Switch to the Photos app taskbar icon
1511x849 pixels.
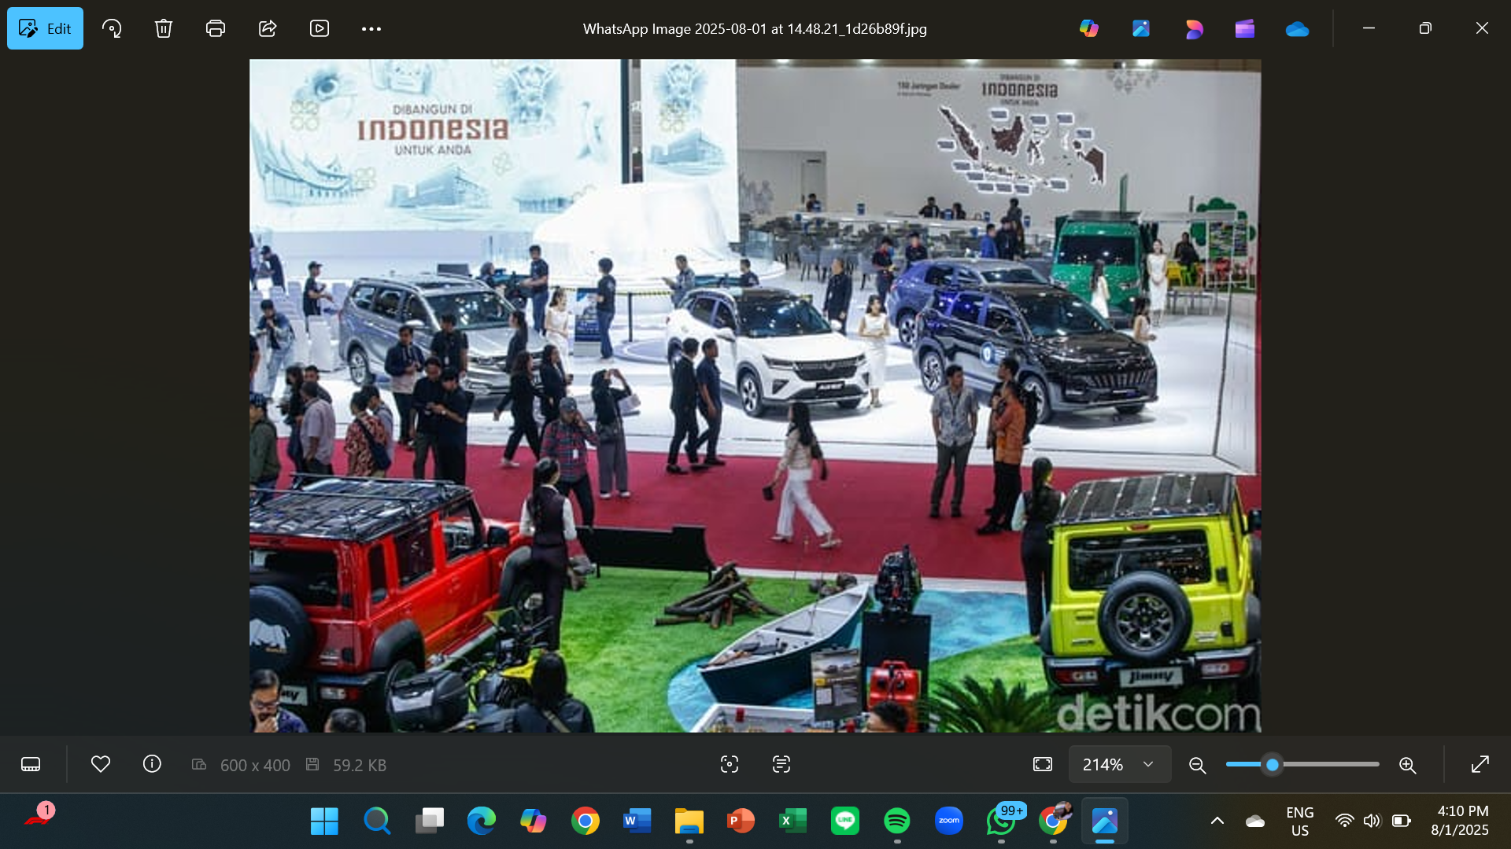[x=1105, y=821]
